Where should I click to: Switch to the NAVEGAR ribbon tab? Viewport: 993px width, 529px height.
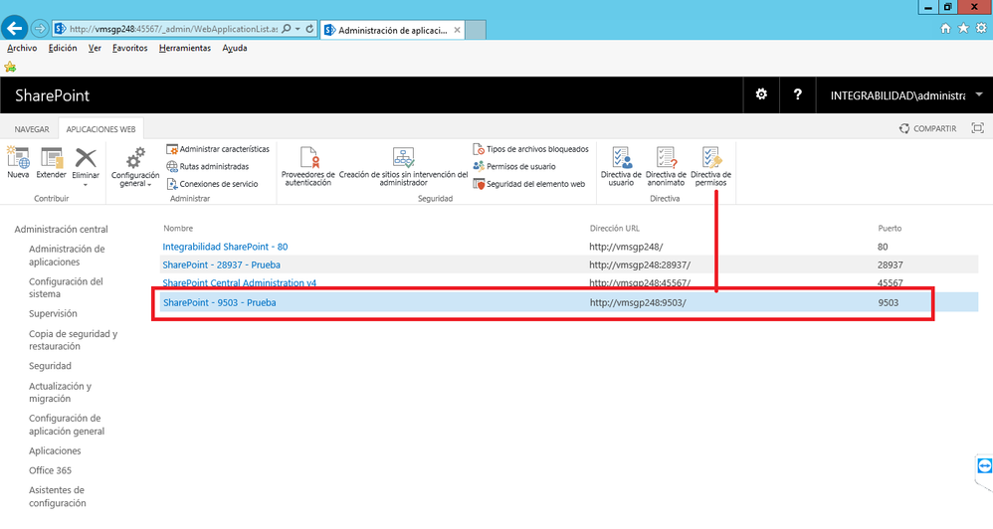tap(32, 129)
